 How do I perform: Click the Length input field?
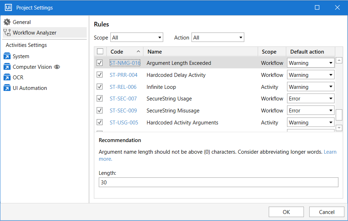(x=218, y=183)
